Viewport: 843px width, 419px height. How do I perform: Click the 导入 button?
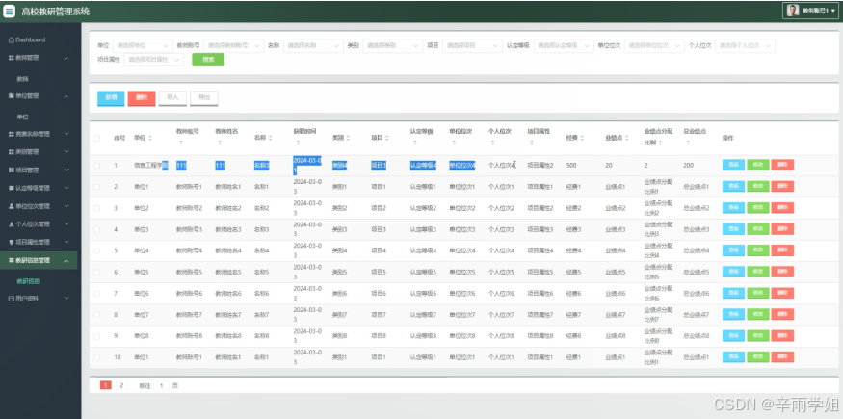pos(172,98)
